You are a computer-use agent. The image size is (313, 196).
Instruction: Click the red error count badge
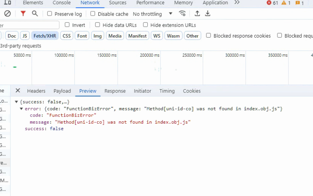tap(272, 3)
